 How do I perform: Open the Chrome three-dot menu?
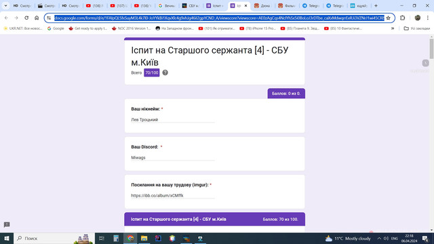[428, 18]
